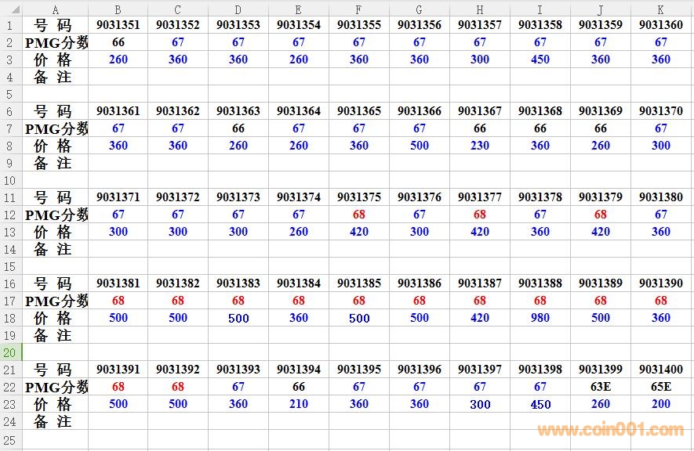Select the 备注 label in row 24
This screenshot has width=694, height=451.
coord(55,421)
